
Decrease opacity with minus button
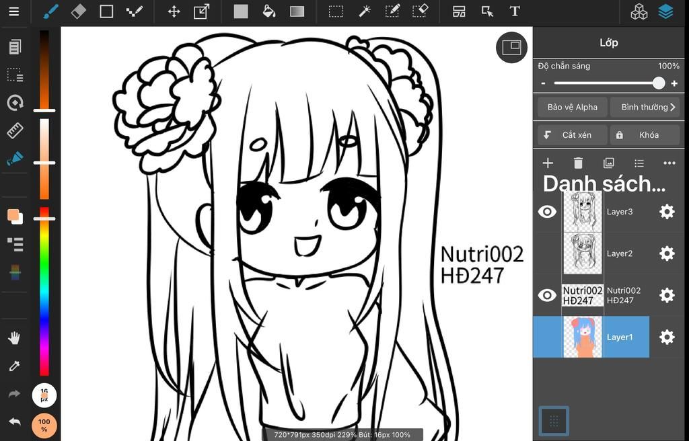tap(544, 83)
